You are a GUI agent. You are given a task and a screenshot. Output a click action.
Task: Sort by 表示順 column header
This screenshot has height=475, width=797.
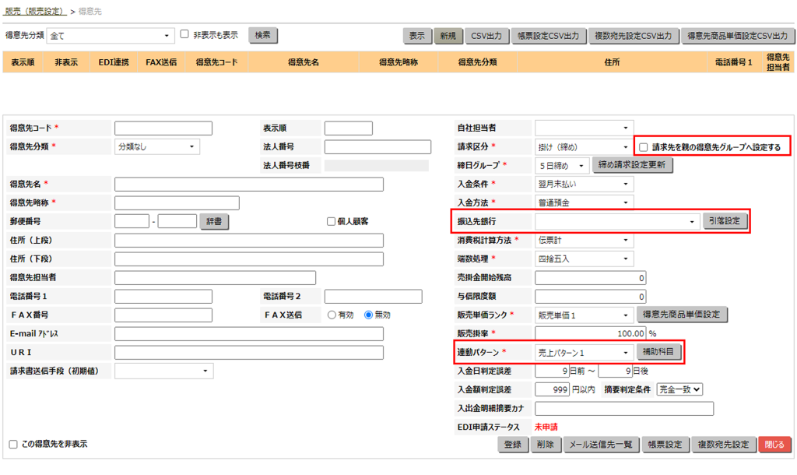[23, 62]
